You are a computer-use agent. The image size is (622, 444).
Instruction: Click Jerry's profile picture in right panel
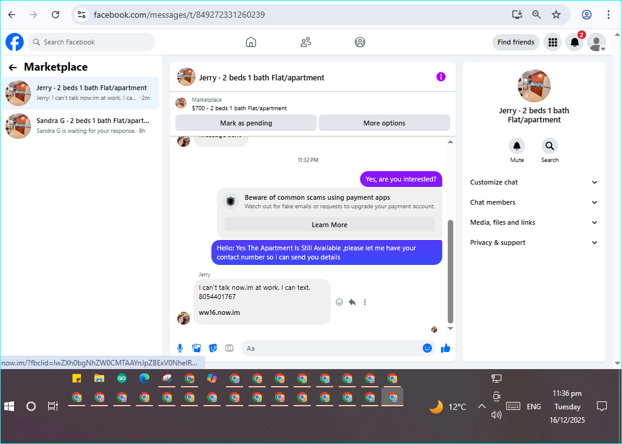pos(534,86)
